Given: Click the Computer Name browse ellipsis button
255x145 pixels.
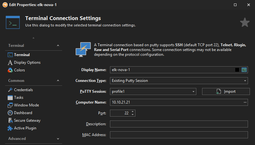Looking at the screenshot, I should [x=245, y=102].
